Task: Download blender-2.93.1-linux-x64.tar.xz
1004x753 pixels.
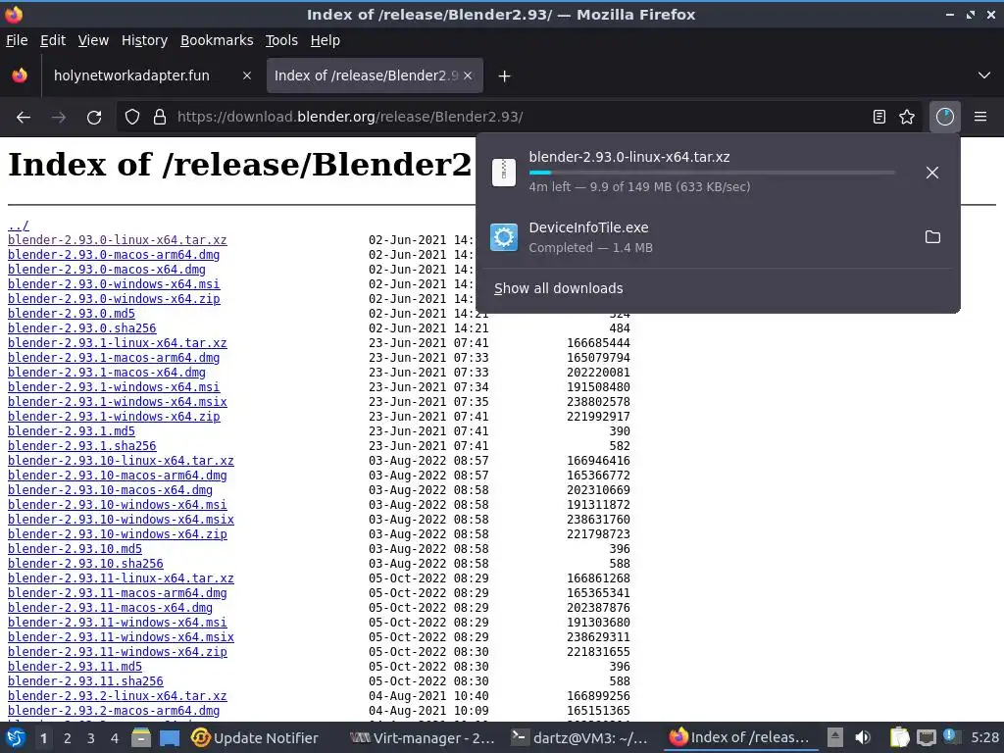Action: click(x=118, y=343)
